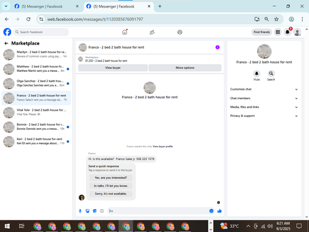Click the Search Facebook field
The height and width of the screenshot is (232, 309).
click(x=41, y=32)
